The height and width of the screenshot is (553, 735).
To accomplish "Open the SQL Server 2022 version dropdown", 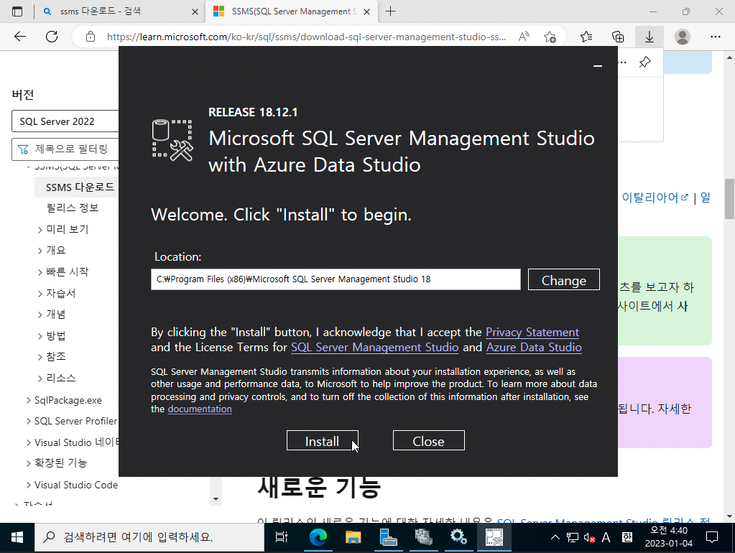I will click(x=65, y=121).
